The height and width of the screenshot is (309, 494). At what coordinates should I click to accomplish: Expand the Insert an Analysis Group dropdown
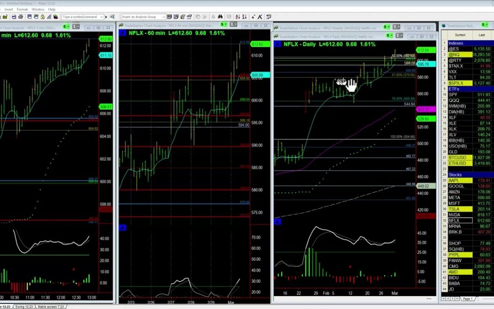click(163, 17)
